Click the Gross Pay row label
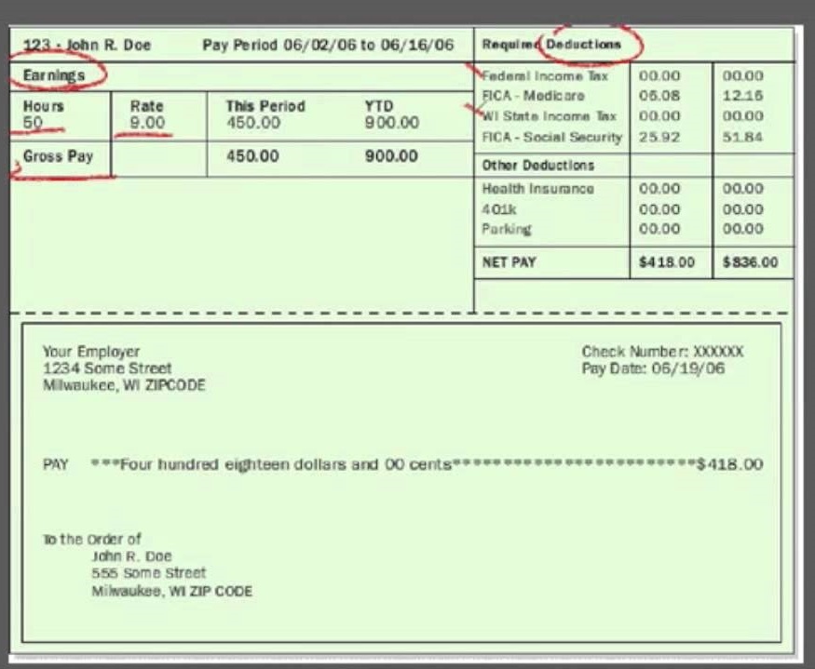815x669 pixels. click(58, 156)
